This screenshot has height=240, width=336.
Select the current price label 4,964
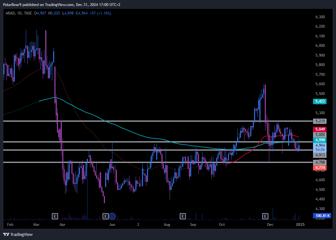[320, 145]
